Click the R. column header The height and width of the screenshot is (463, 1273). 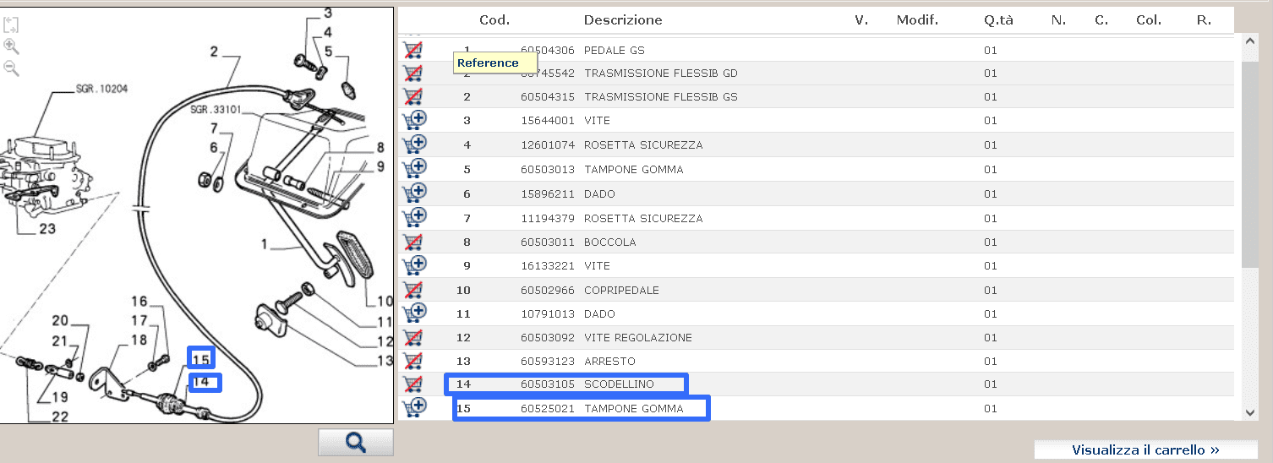point(1204,19)
